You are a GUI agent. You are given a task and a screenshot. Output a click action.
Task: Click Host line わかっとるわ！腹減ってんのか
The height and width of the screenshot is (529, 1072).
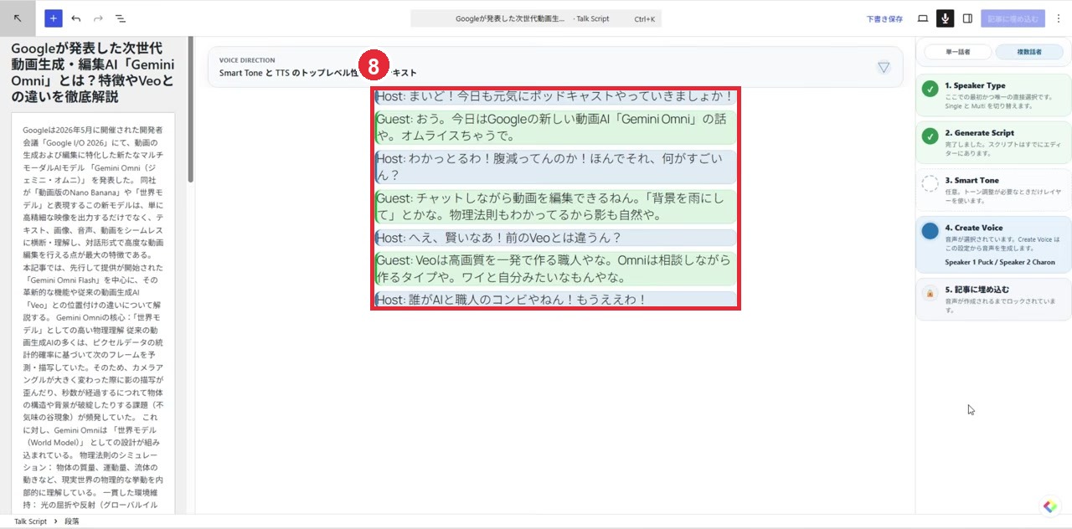click(555, 167)
